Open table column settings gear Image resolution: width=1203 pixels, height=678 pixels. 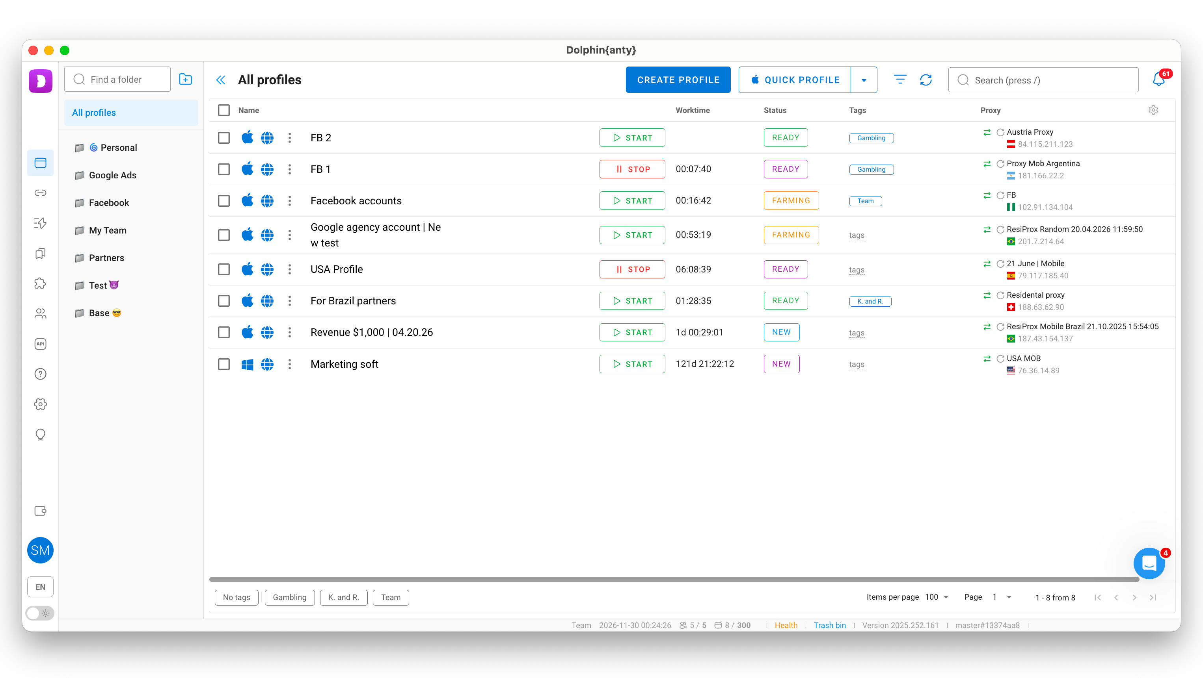pos(1153,110)
